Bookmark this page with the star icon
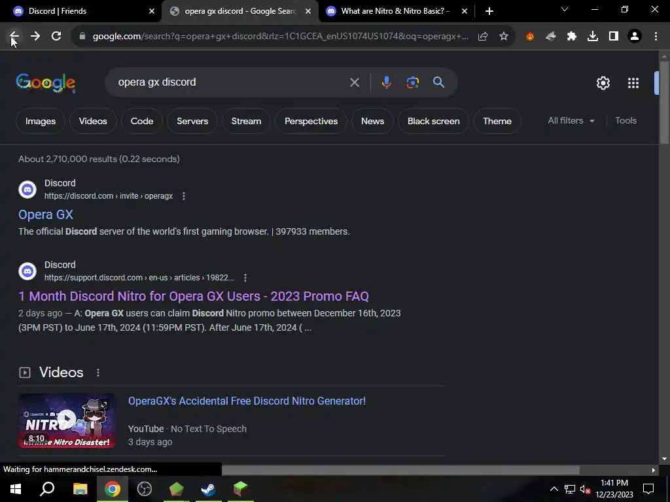Screen dimensions: 670x502 tap(504, 37)
